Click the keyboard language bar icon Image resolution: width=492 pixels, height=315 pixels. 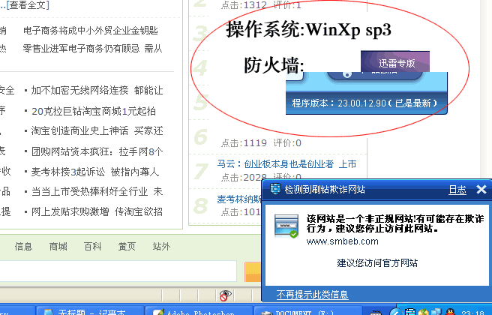pos(376,313)
